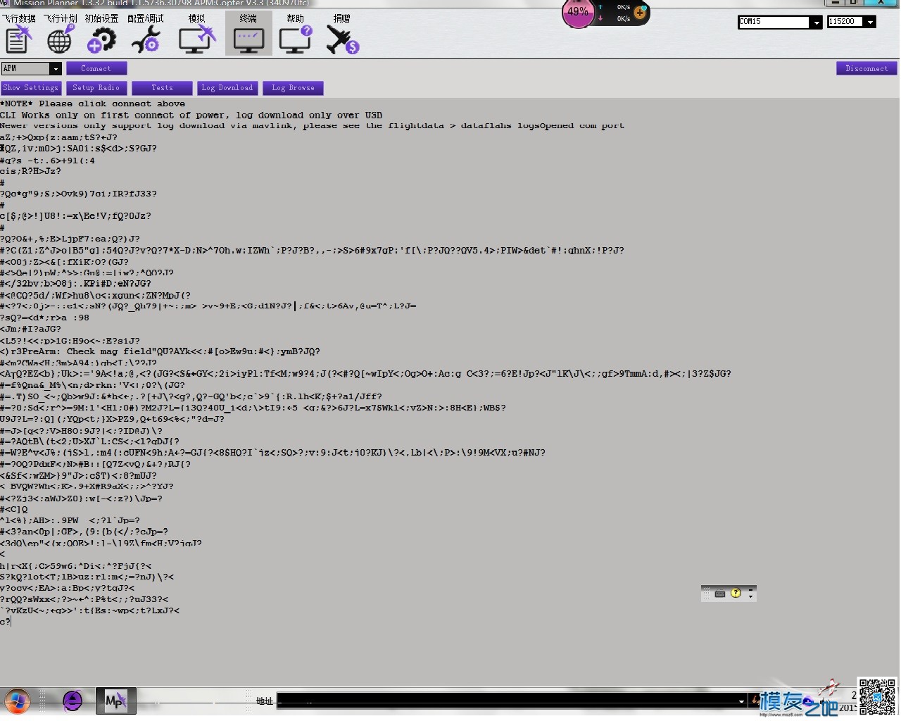The image size is (901, 721).
Task: Click the '0K/s' upload speed readout
Action: click(624, 7)
